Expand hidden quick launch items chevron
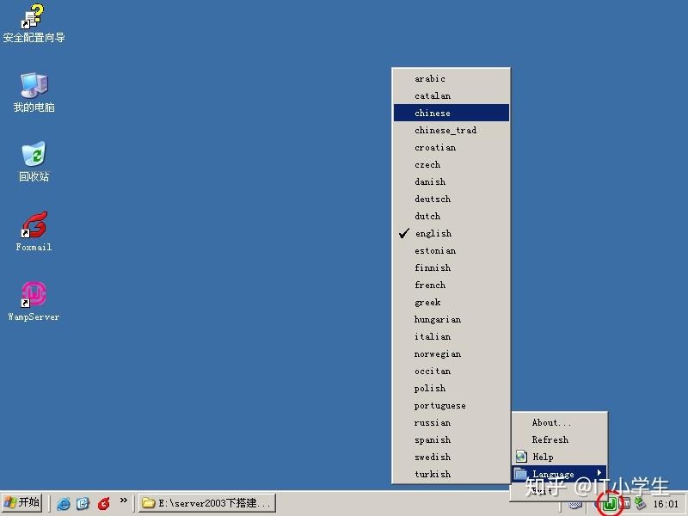This screenshot has height=516, width=688. [x=123, y=501]
